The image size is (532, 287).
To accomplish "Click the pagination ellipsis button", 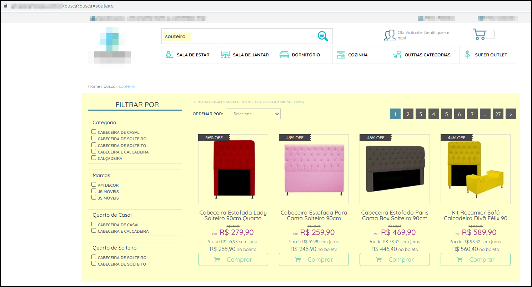I will point(485,114).
